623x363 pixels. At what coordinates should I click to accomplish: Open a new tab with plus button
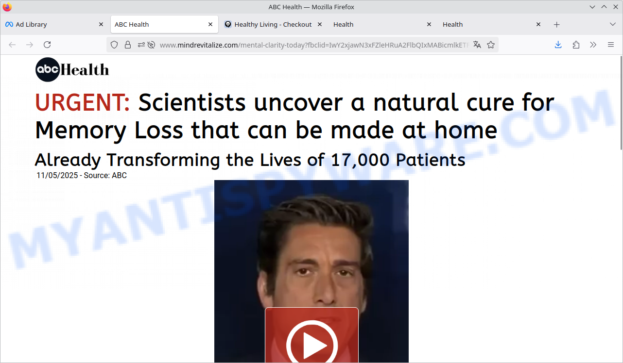click(x=557, y=24)
